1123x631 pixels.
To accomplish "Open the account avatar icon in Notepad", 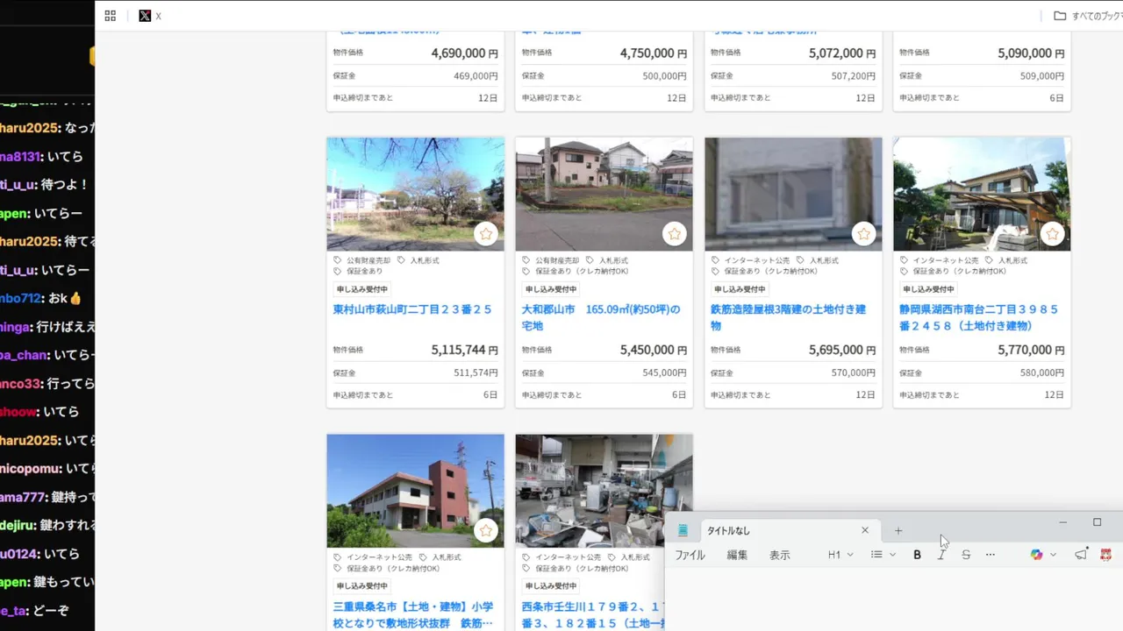I will (x=1106, y=555).
